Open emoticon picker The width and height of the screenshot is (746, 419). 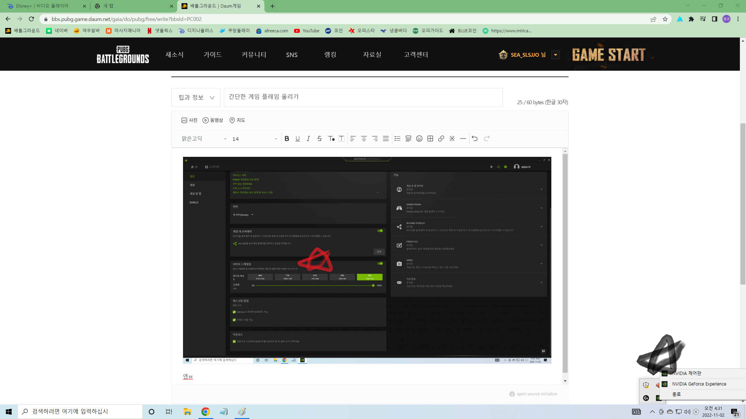point(419,139)
